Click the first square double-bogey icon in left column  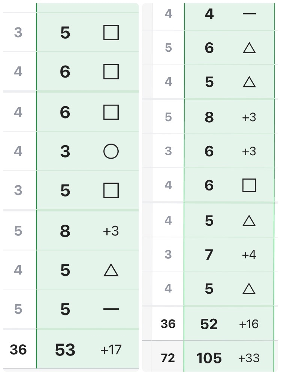click(x=111, y=33)
